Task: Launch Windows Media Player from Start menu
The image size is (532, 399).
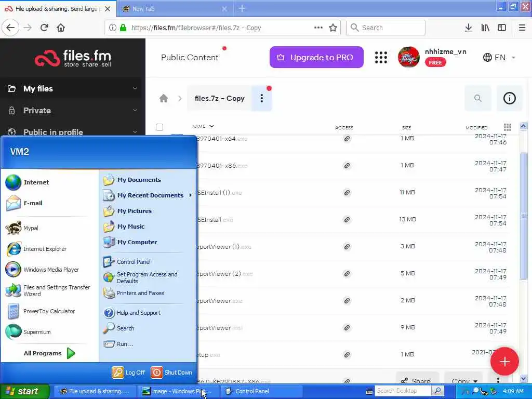Action: [x=43, y=270]
